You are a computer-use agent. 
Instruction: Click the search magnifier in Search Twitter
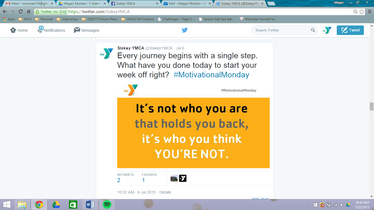[x=313, y=30]
